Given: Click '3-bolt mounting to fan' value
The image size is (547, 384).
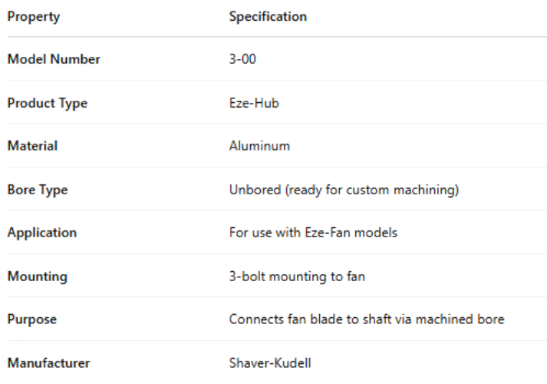Looking at the screenshot, I should [x=297, y=276].
